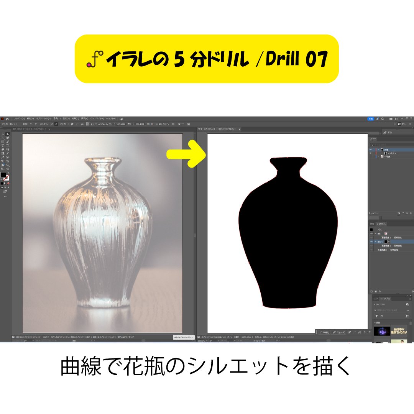414x414 pixels.
Task: Open the notifications bell icon
Action: point(378,119)
